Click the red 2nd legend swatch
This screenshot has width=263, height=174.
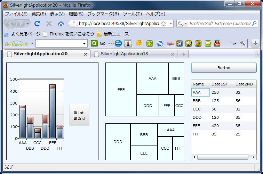pos(75,118)
